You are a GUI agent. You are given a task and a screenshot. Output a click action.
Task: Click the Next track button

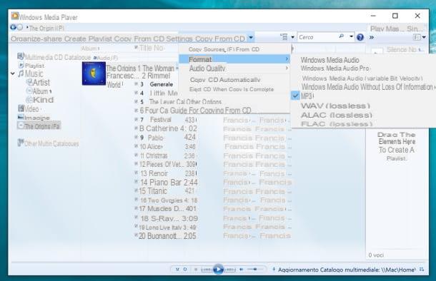[230, 270]
